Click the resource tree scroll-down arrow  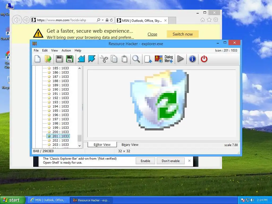79,146
